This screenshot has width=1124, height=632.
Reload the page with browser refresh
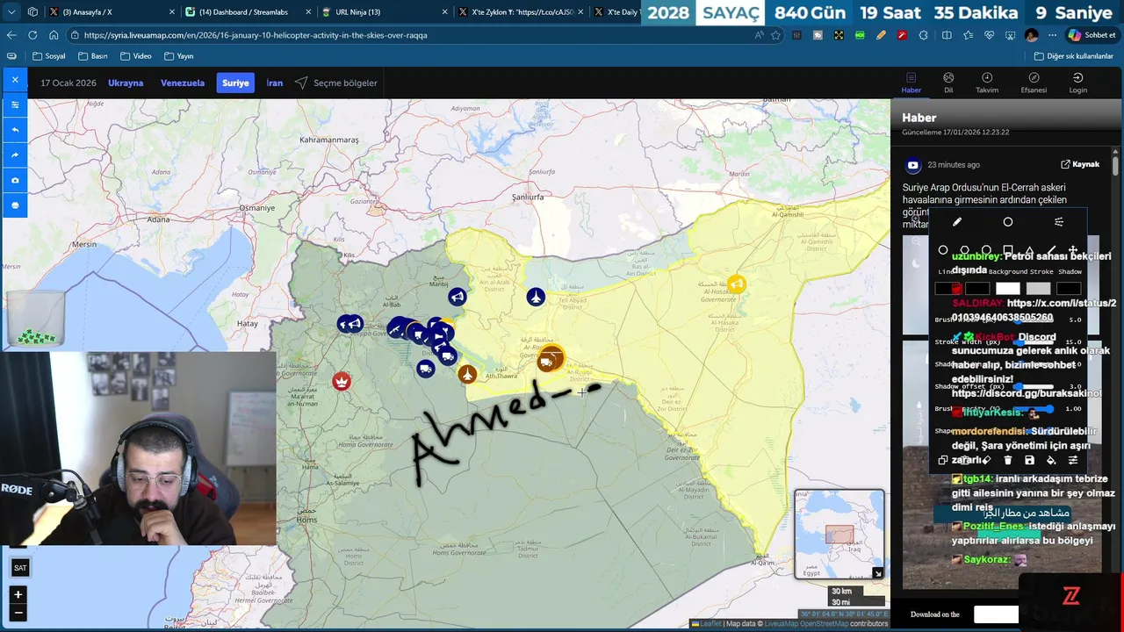(x=32, y=35)
